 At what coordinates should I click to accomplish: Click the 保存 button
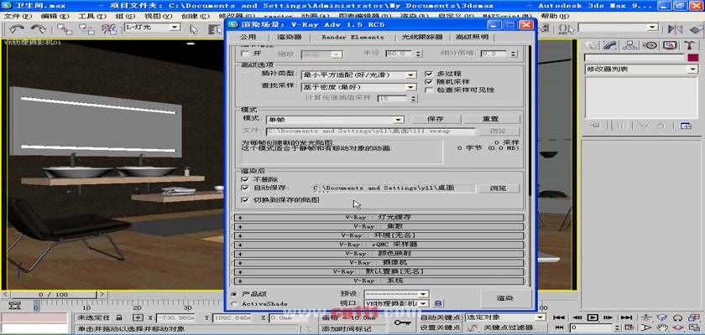coord(436,119)
